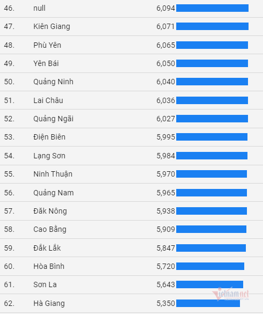Select the Hà Giang row label
Image resolution: width=263 pixels, height=314 pixels.
[49, 303]
